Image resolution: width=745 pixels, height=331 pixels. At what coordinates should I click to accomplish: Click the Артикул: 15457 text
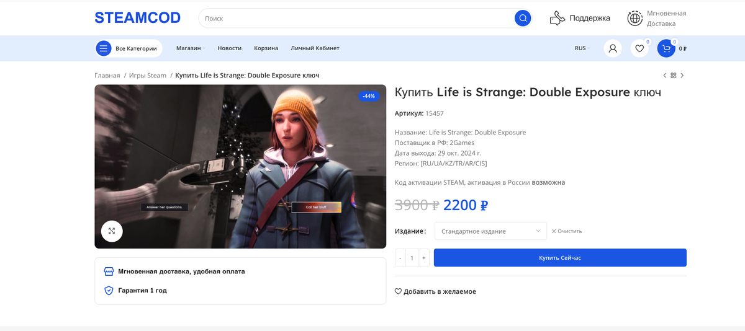[x=419, y=113]
